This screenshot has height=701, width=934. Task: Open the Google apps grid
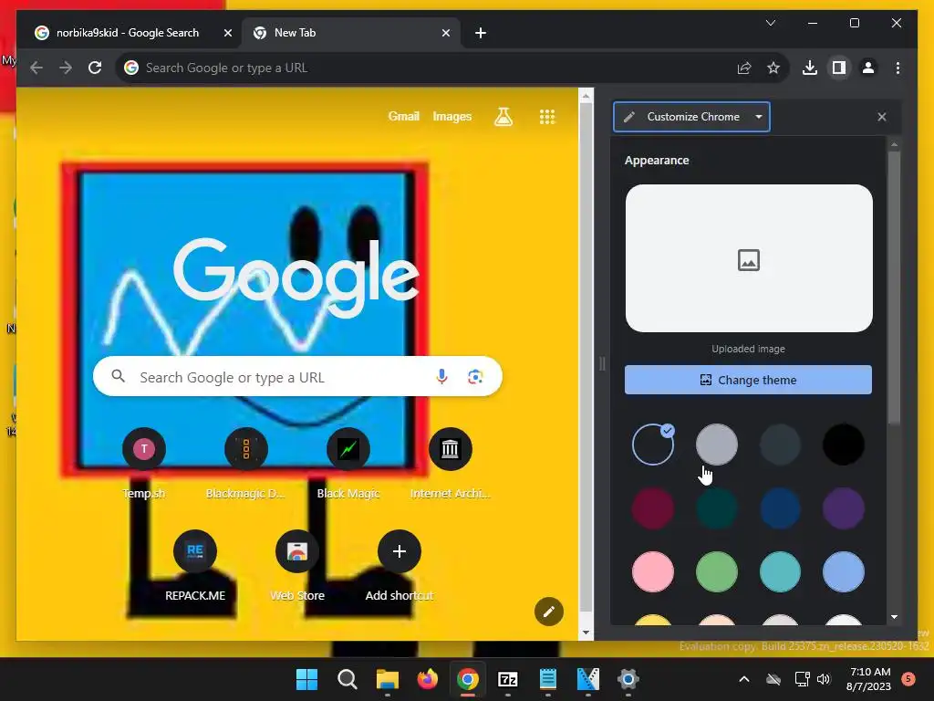547,117
